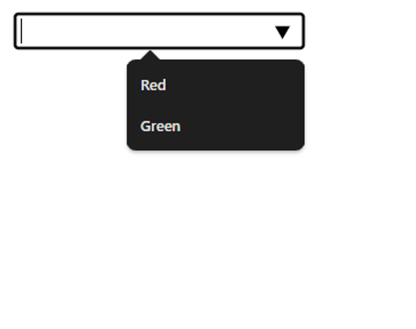Click the Green text label

tap(161, 126)
